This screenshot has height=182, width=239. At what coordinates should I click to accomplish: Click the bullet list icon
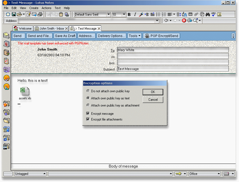158,15
